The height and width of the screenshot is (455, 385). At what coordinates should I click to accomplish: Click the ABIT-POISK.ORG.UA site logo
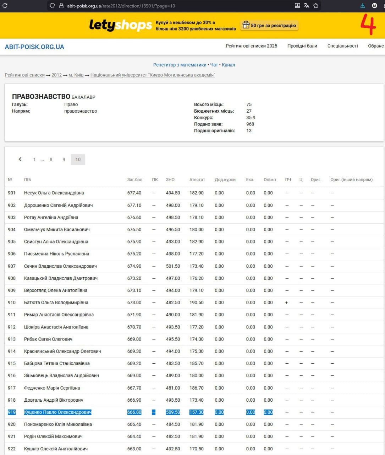point(34,47)
